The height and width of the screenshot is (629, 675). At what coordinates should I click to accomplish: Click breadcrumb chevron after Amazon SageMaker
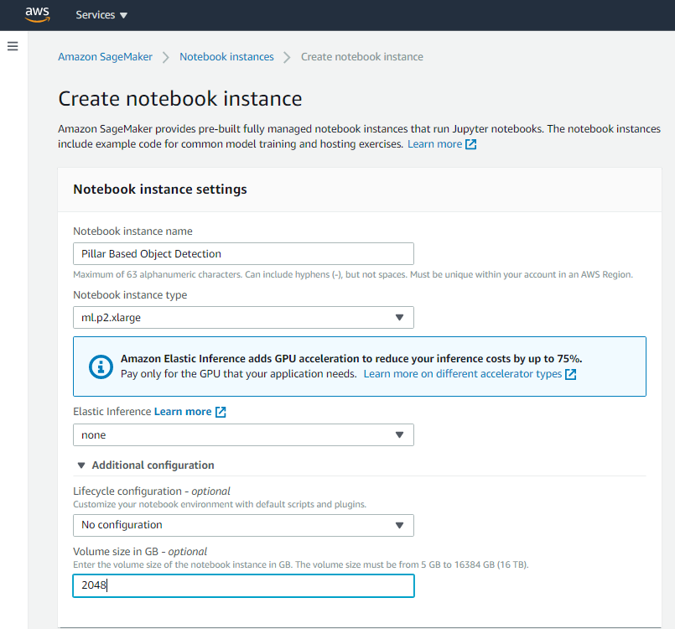tap(166, 57)
